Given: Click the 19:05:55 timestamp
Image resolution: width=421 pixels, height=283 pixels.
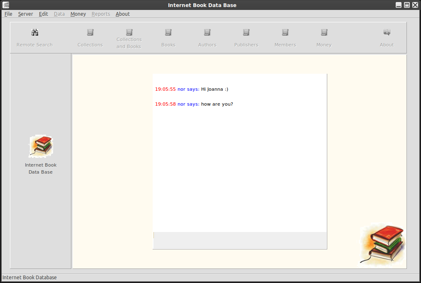Looking at the screenshot, I should 165,89.
